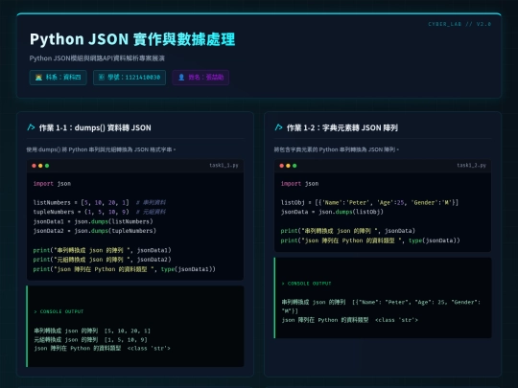Click the code icon beside 作業 1-2 heading

[279, 127]
